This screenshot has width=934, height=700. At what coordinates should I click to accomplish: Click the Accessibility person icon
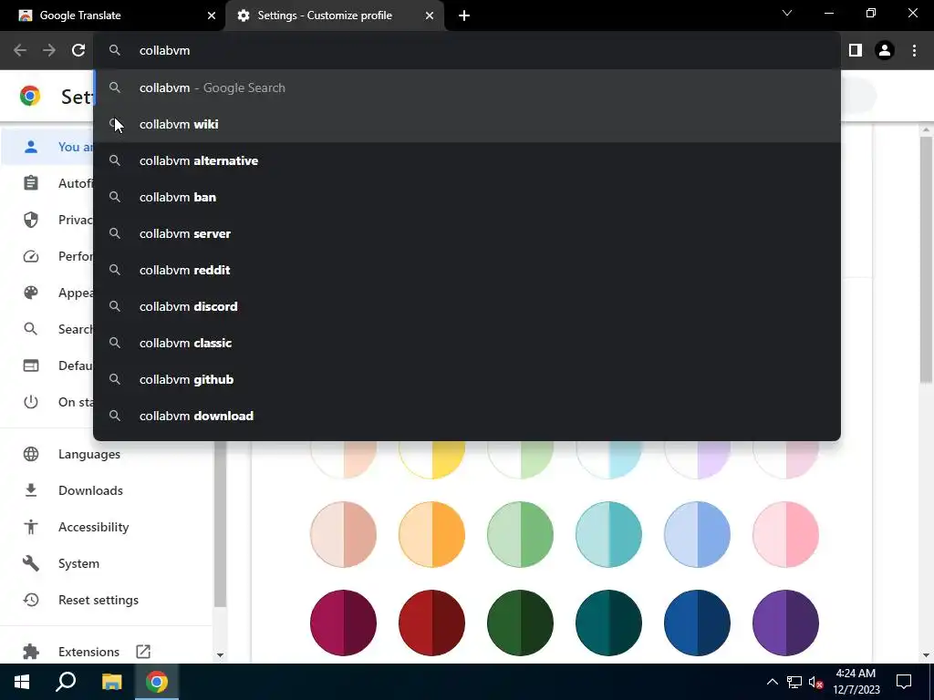point(31,527)
